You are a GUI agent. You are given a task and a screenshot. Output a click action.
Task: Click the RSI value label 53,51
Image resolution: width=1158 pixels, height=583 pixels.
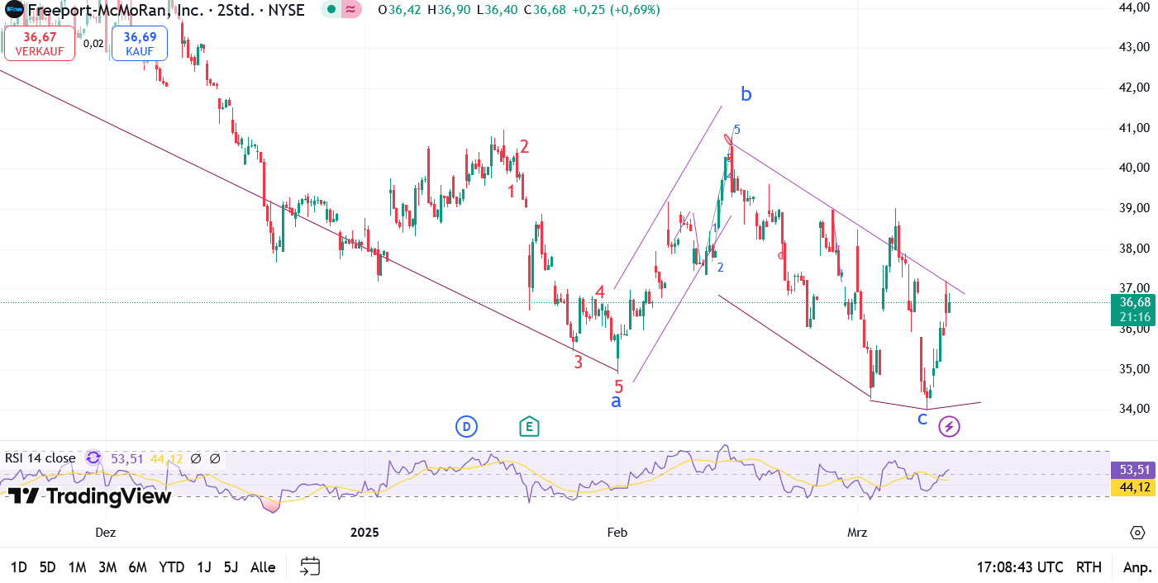click(x=1134, y=469)
